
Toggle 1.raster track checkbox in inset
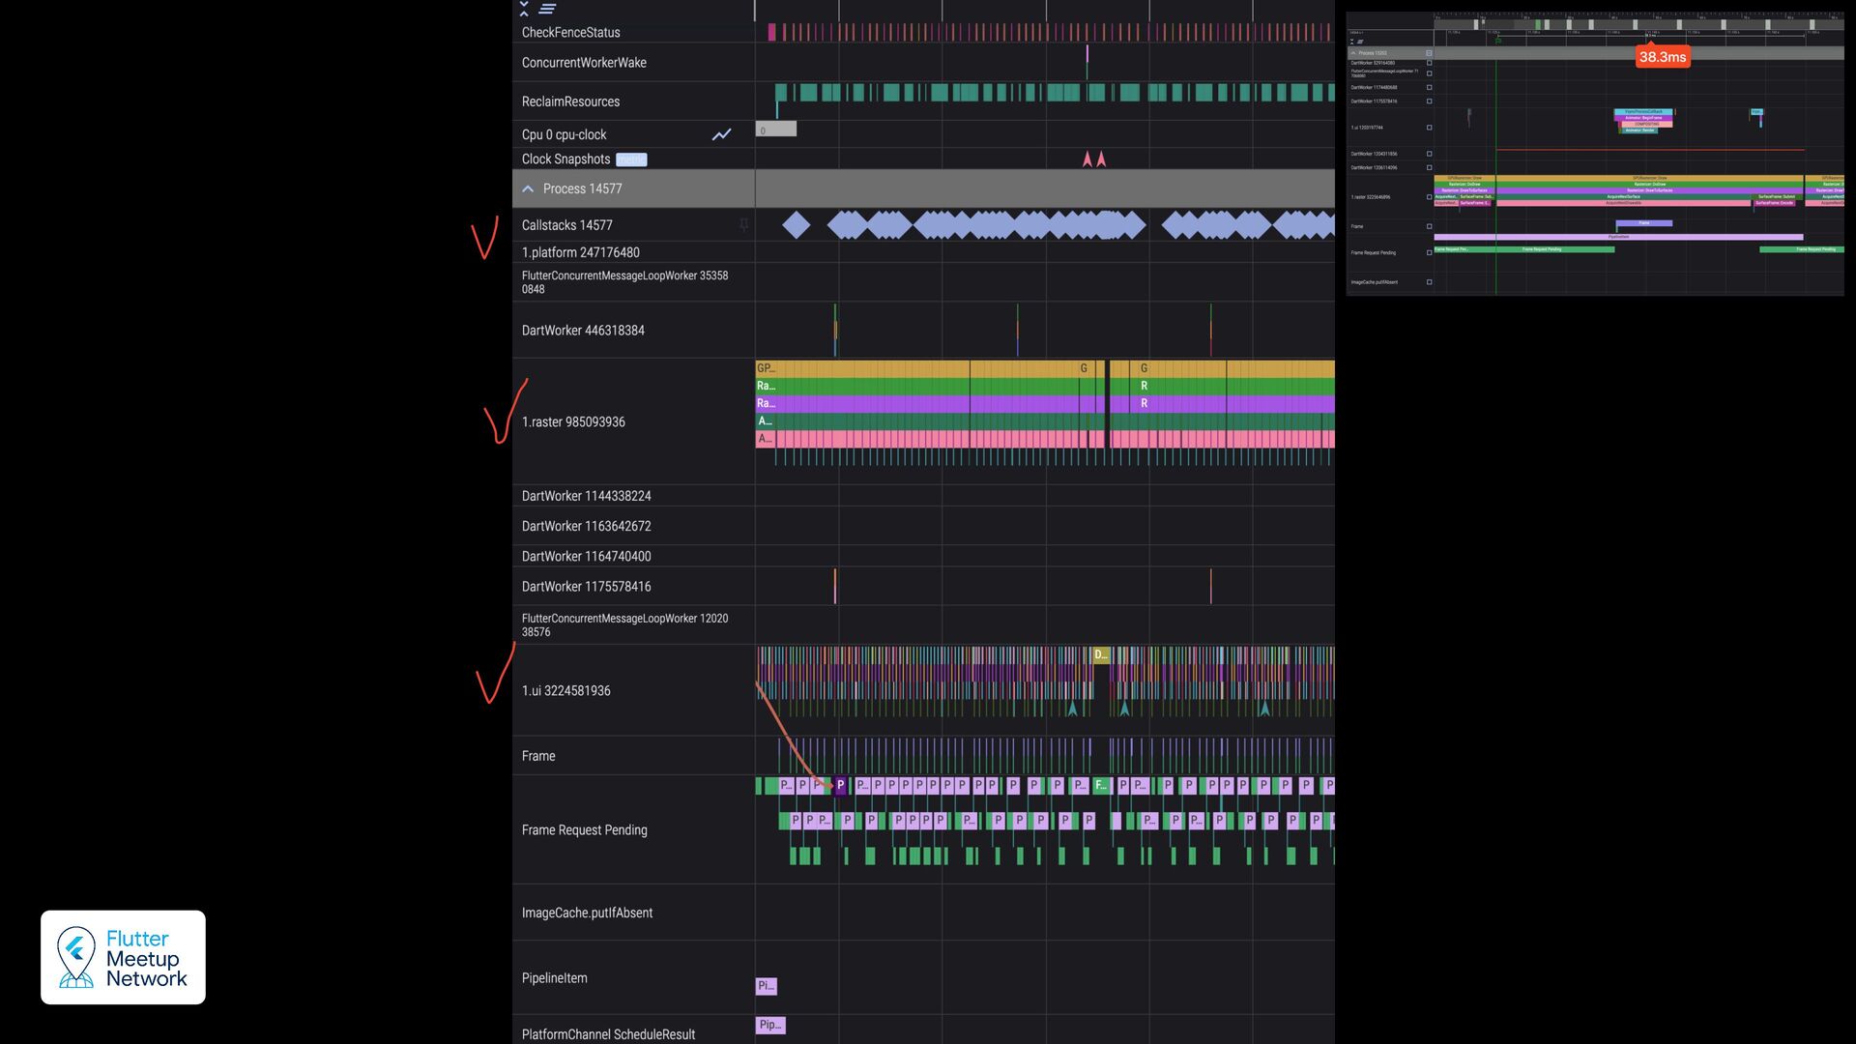(1429, 197)
